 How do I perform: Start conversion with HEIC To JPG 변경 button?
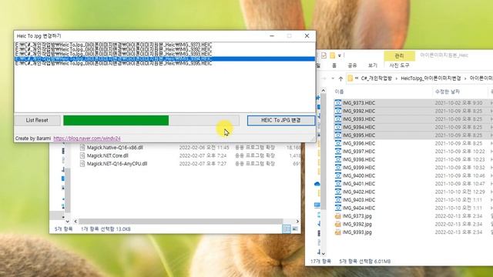(280, 120)
